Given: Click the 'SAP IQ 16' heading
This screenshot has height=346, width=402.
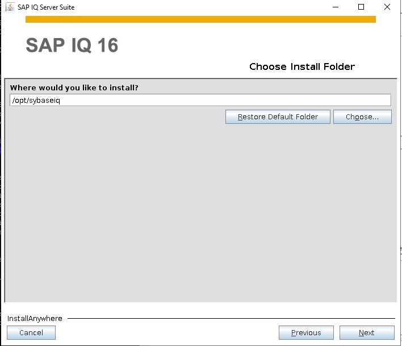Looking at the screenshot, I should pyautogui.click(x=72, y=45).
